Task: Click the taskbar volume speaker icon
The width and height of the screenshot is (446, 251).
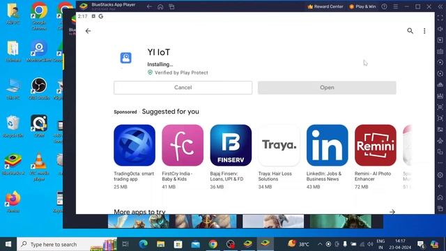Action: pyautogui.click(x=370, y=244)
